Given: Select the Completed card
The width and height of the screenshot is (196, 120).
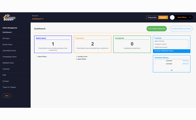Looking at the screenshot, I should [x=132, y=44].
